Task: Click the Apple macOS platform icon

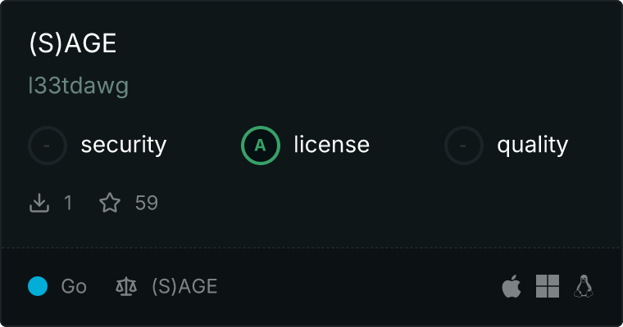Action: (511, 286)
